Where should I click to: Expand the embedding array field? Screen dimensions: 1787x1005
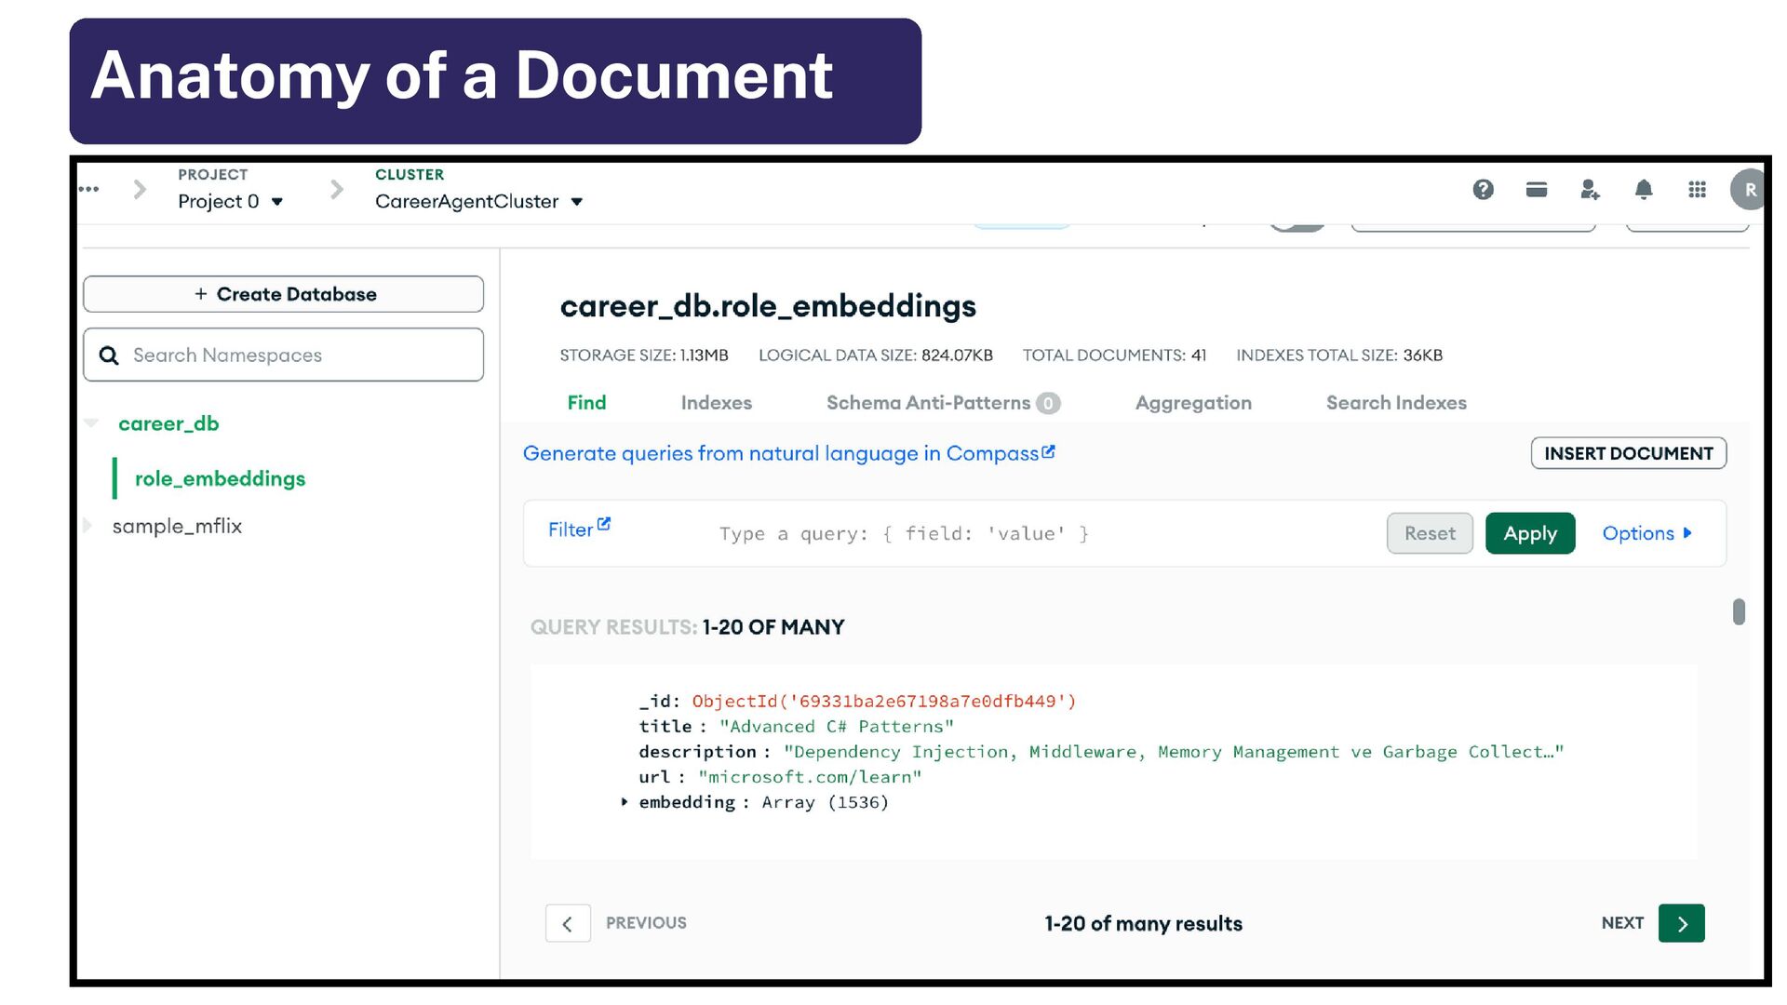(625, 801)
